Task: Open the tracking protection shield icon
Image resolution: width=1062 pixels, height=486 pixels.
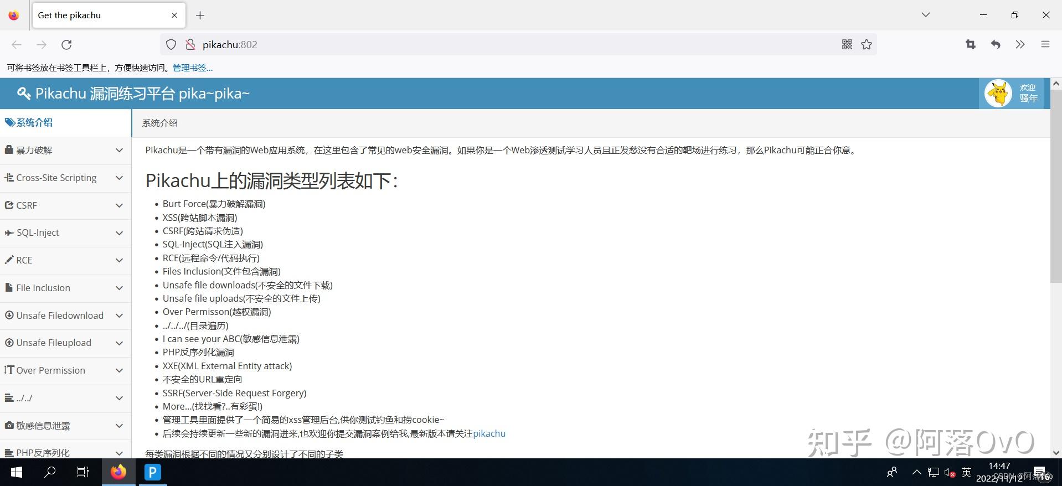Action: (171, 45)
